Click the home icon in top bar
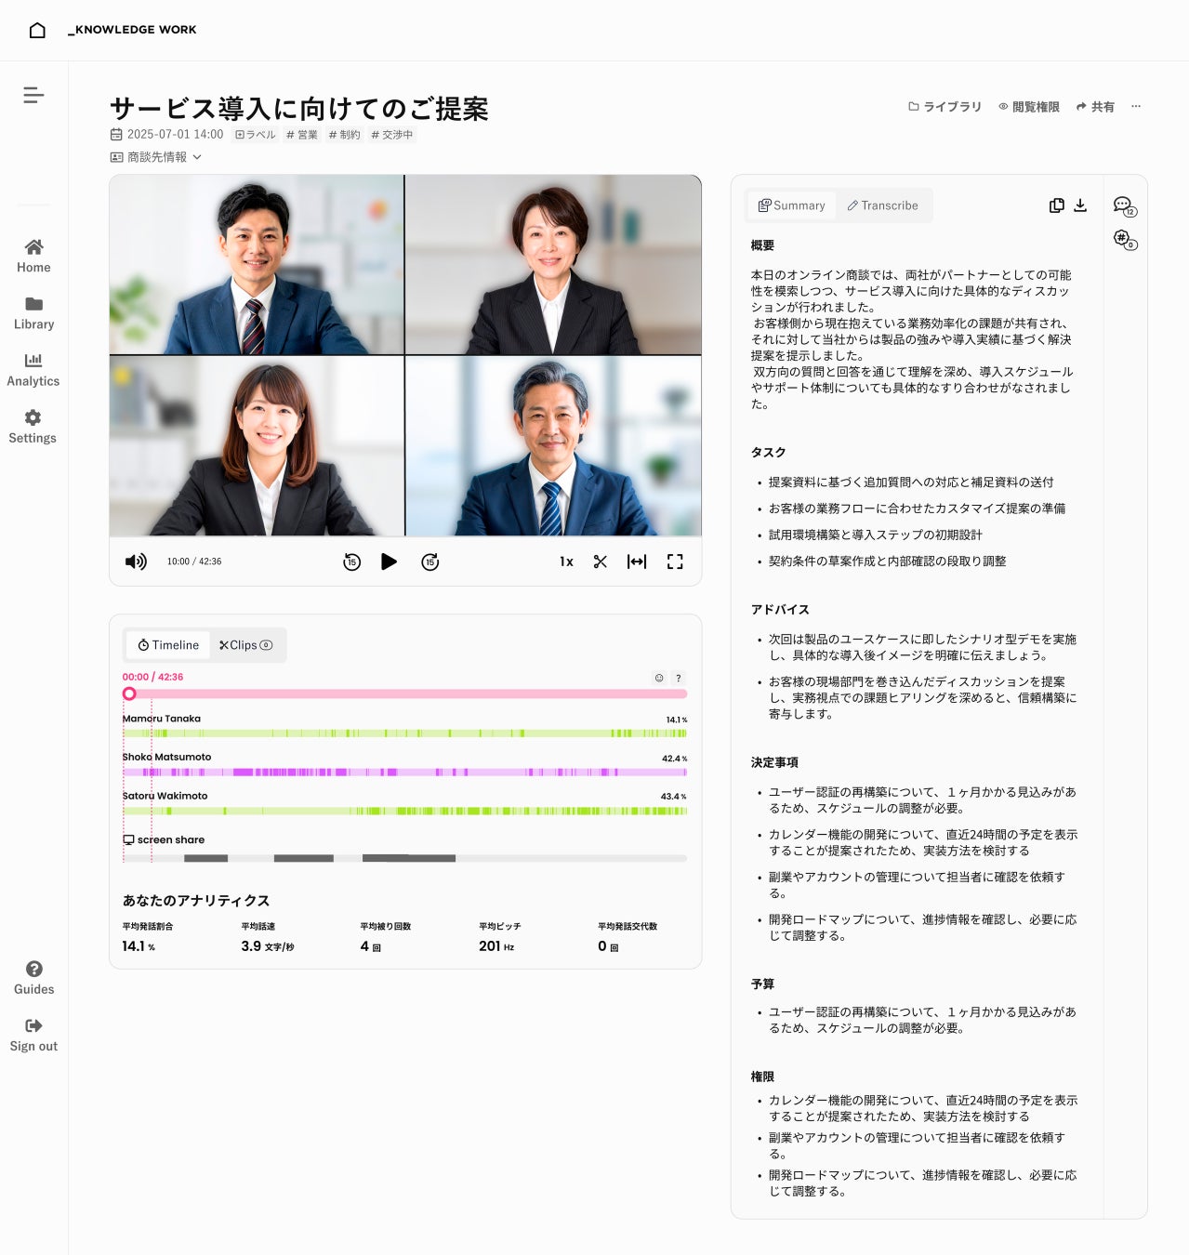Image resolution: width=1189 pixels, height=1255 pixels. [37, 30]
